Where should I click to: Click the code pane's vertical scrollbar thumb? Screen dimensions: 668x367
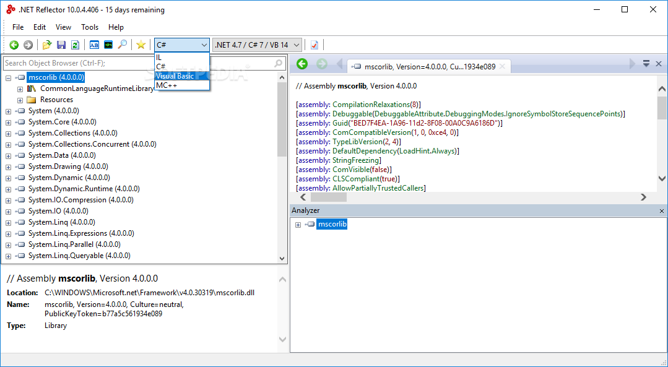(662, 108)
